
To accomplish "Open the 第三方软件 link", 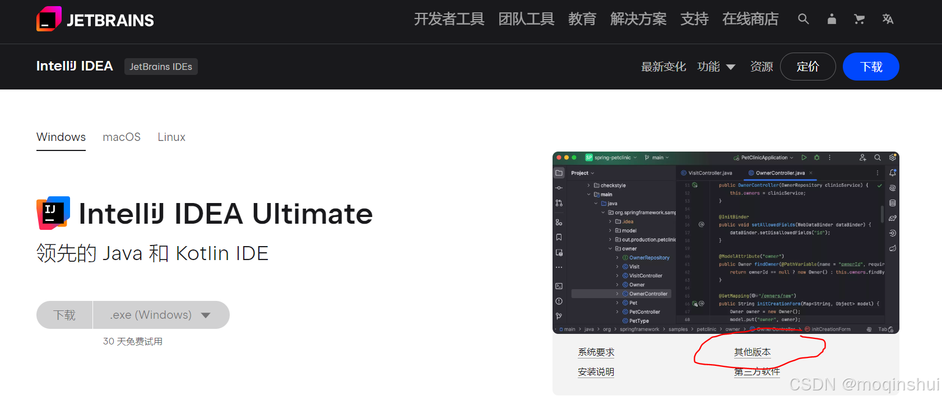I will (x=757, y=372).
